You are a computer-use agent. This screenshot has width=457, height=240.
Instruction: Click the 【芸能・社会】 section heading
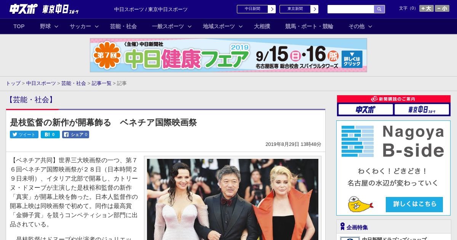31,100
